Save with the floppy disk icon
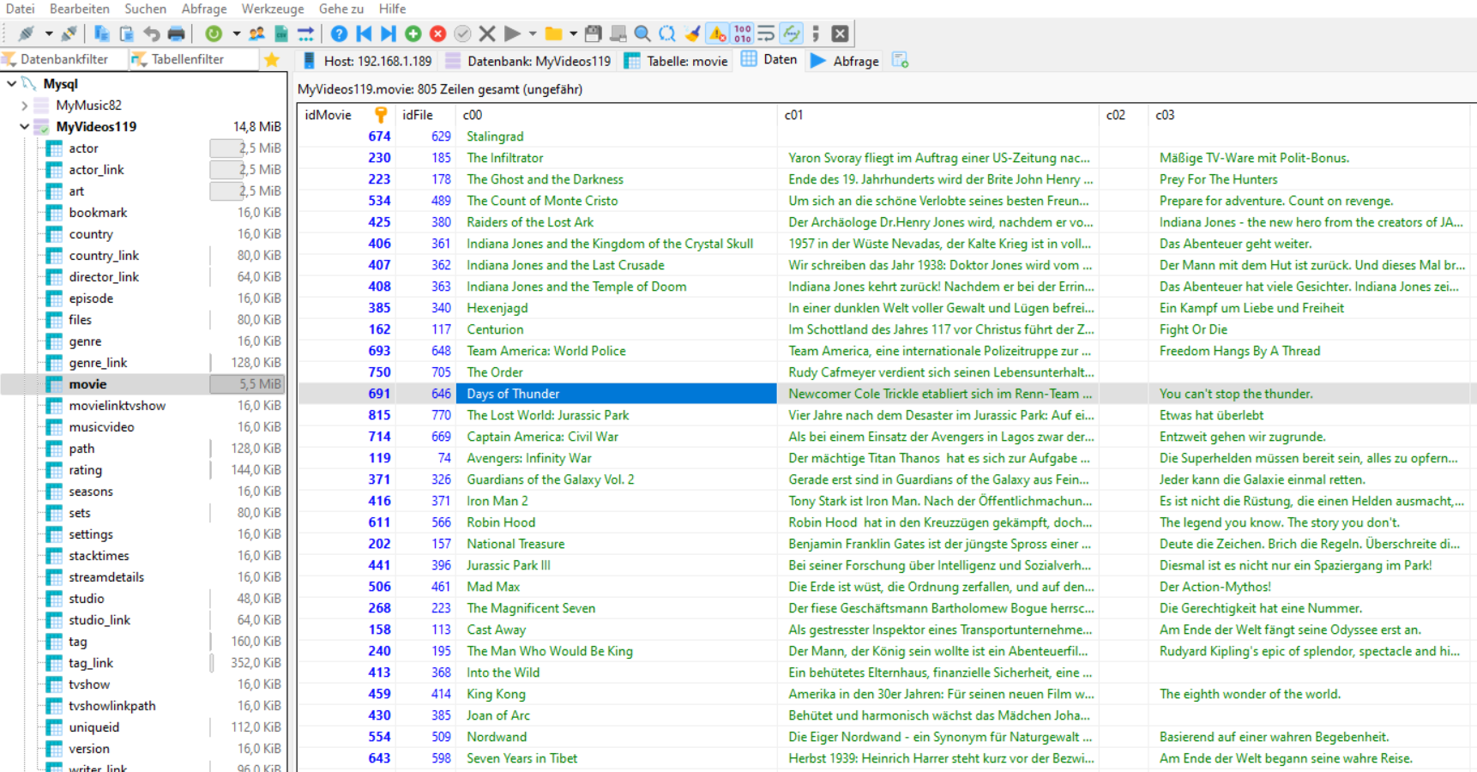 tap(593, 33)
